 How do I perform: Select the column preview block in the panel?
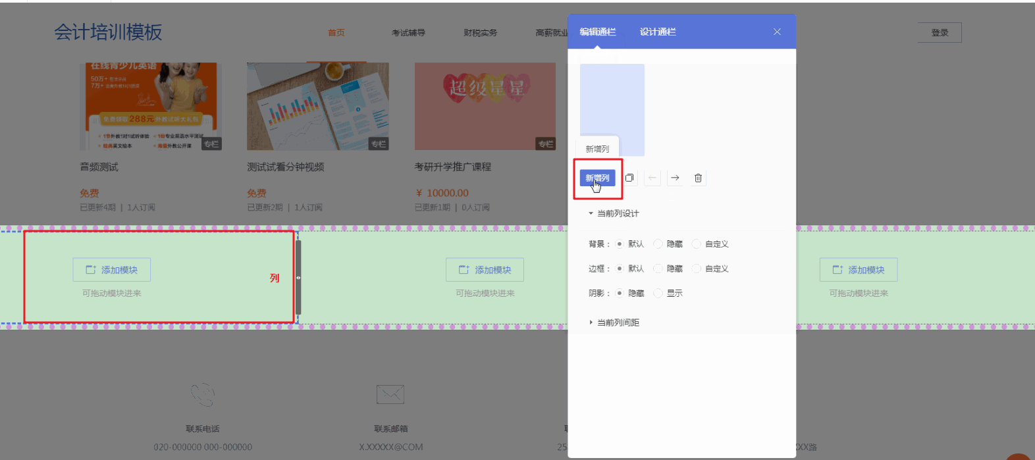tap(612, 110)
